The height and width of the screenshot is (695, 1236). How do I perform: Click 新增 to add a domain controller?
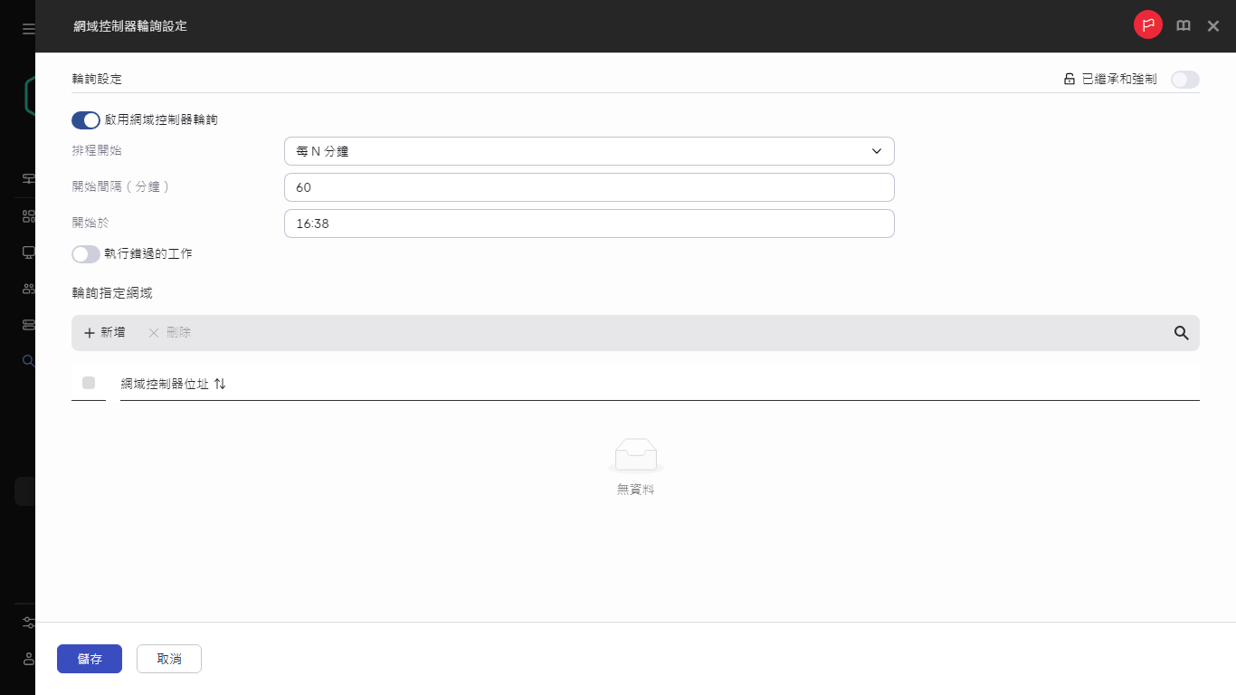104,333
